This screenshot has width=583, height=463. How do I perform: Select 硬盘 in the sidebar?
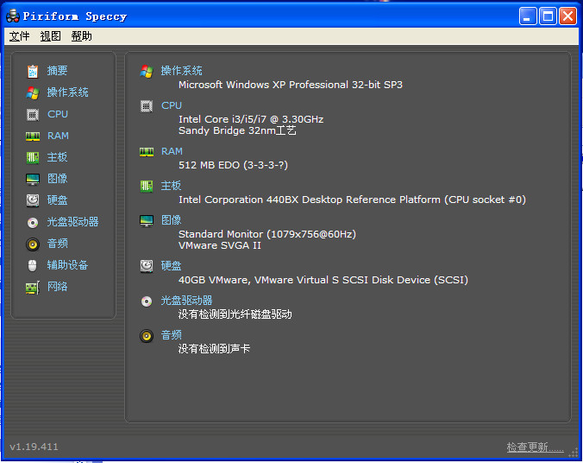pyautogui.click(x=57, y=200)
